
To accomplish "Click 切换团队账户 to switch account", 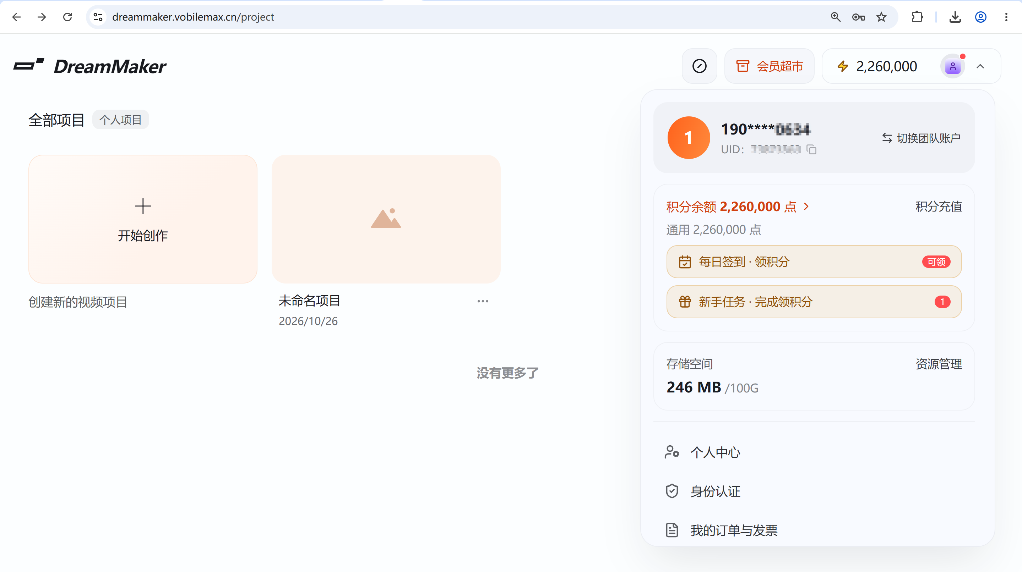I will (x=920, y=138).
